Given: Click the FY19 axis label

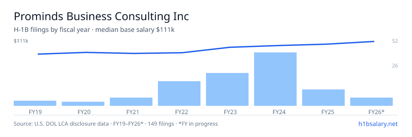Looking at the screenshot, I should point(35,112).
